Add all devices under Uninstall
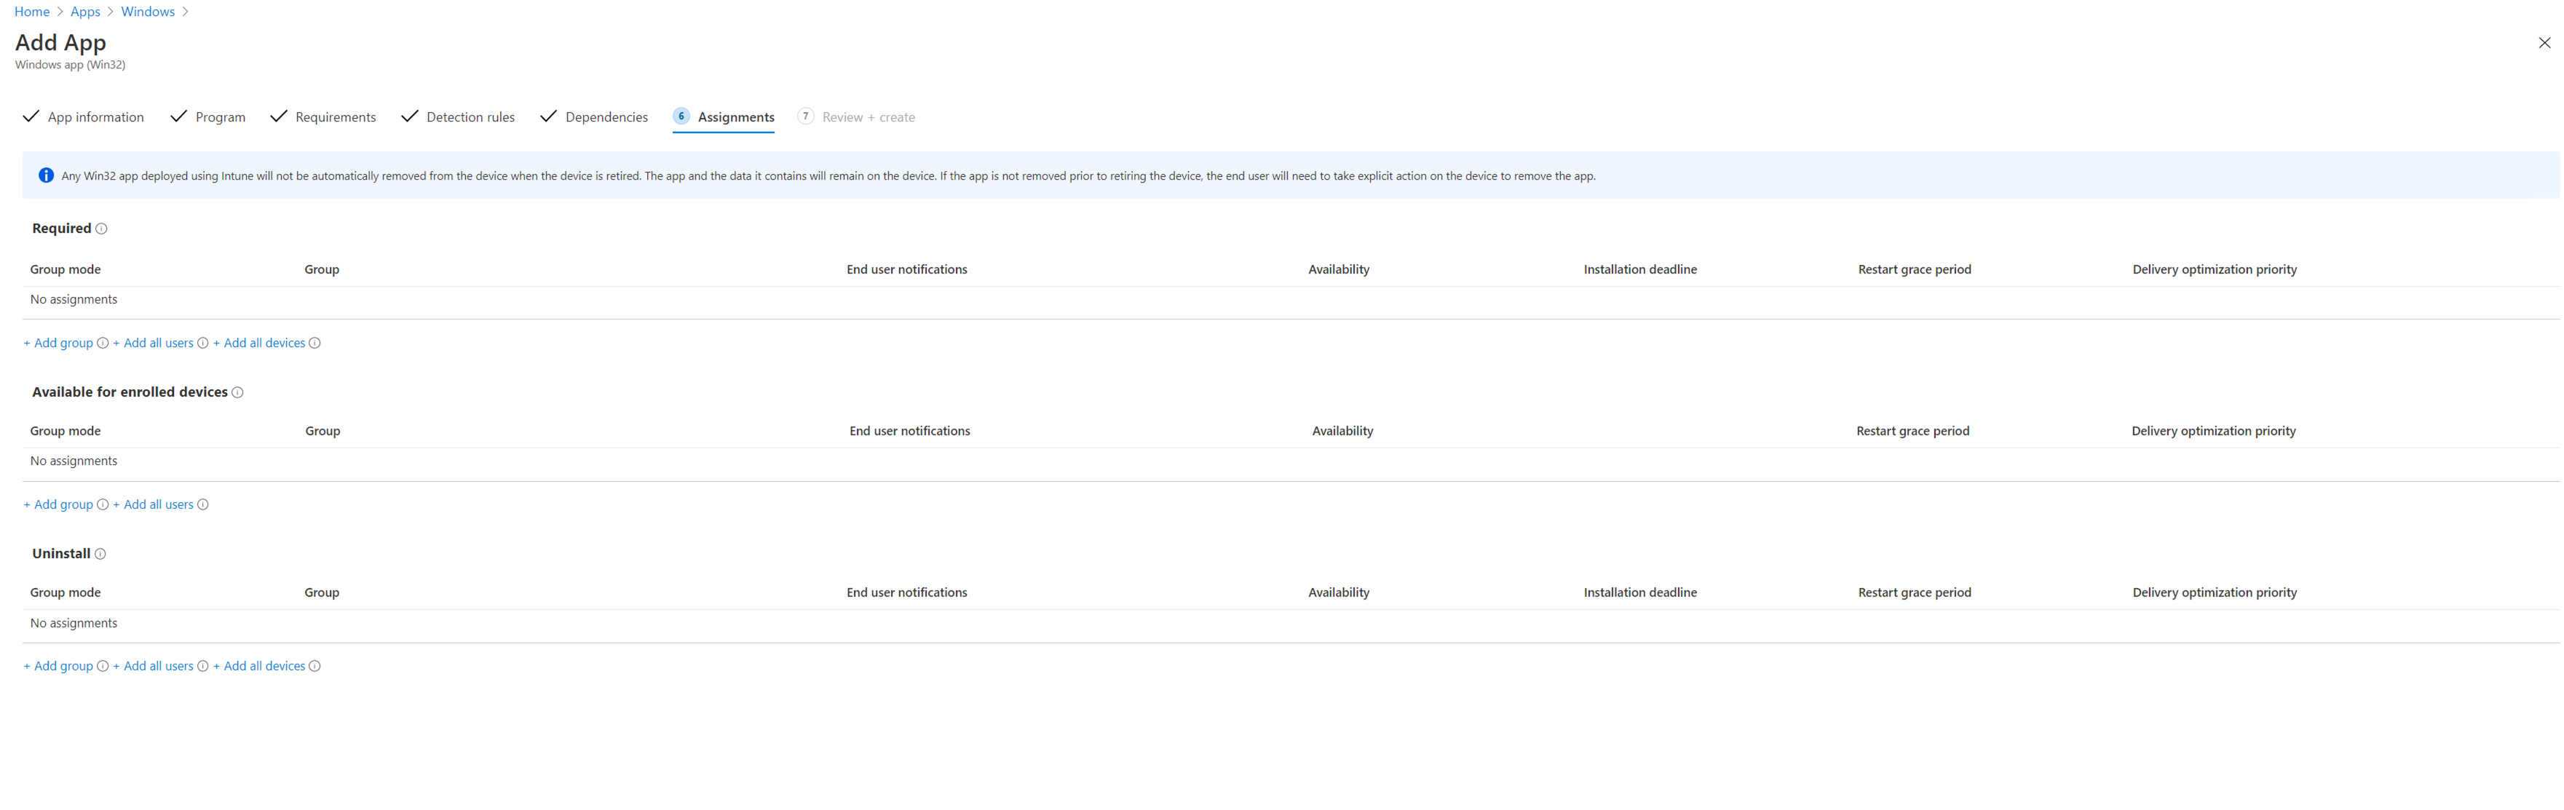 pos(260,667)
